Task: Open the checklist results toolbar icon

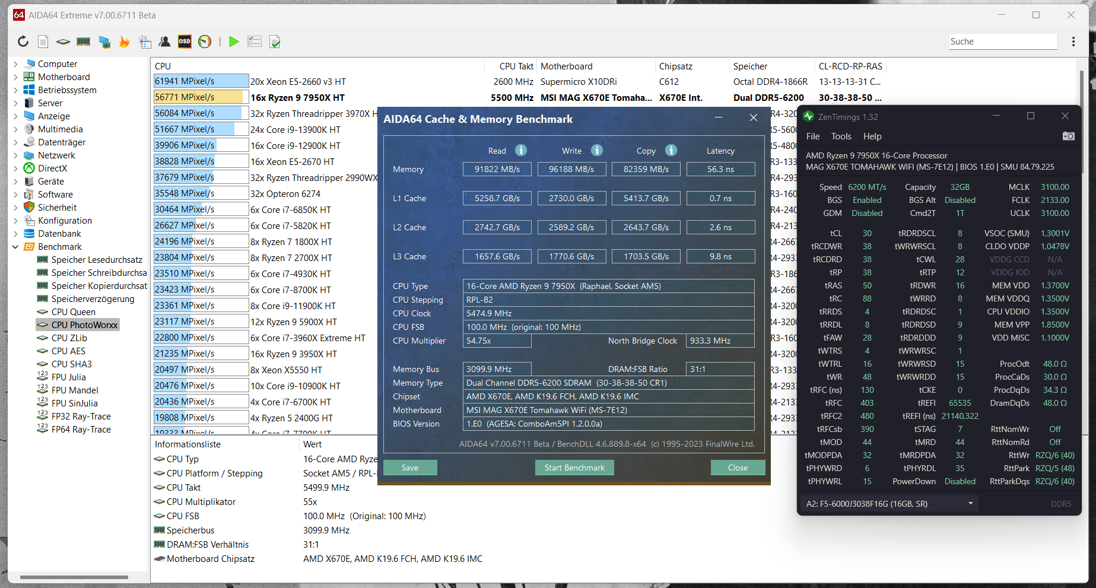Action: click(x=255, y=42)
